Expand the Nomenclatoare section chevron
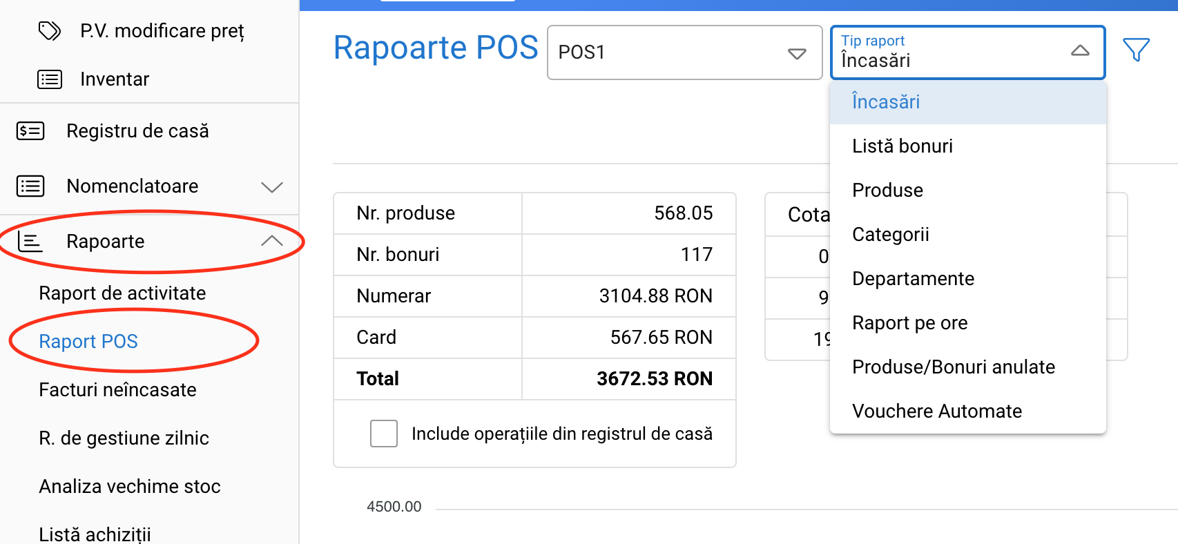Screen dimensions: 1178x544 pyautogui.click(x=272, y=187)
